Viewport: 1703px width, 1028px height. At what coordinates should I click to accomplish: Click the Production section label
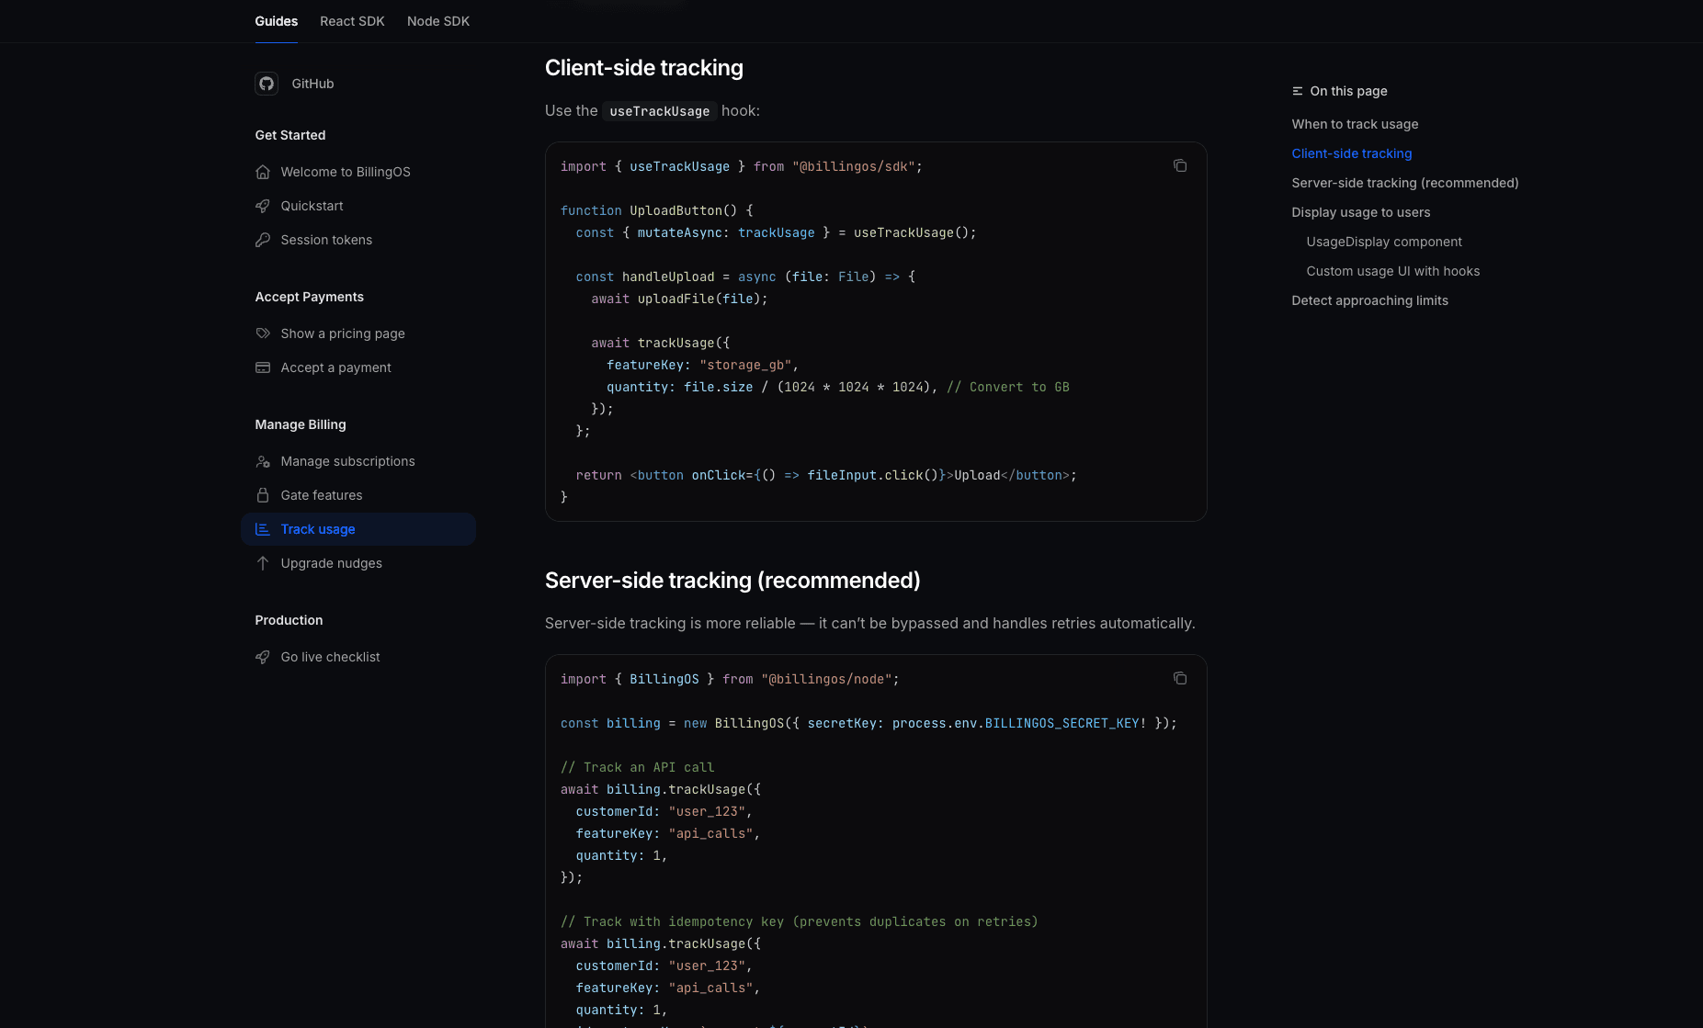[x=289, y=620]
